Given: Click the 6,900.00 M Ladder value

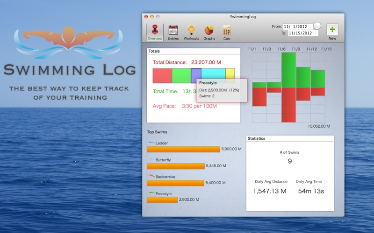Looking at the screenshot, I should (x=231, y=149).
